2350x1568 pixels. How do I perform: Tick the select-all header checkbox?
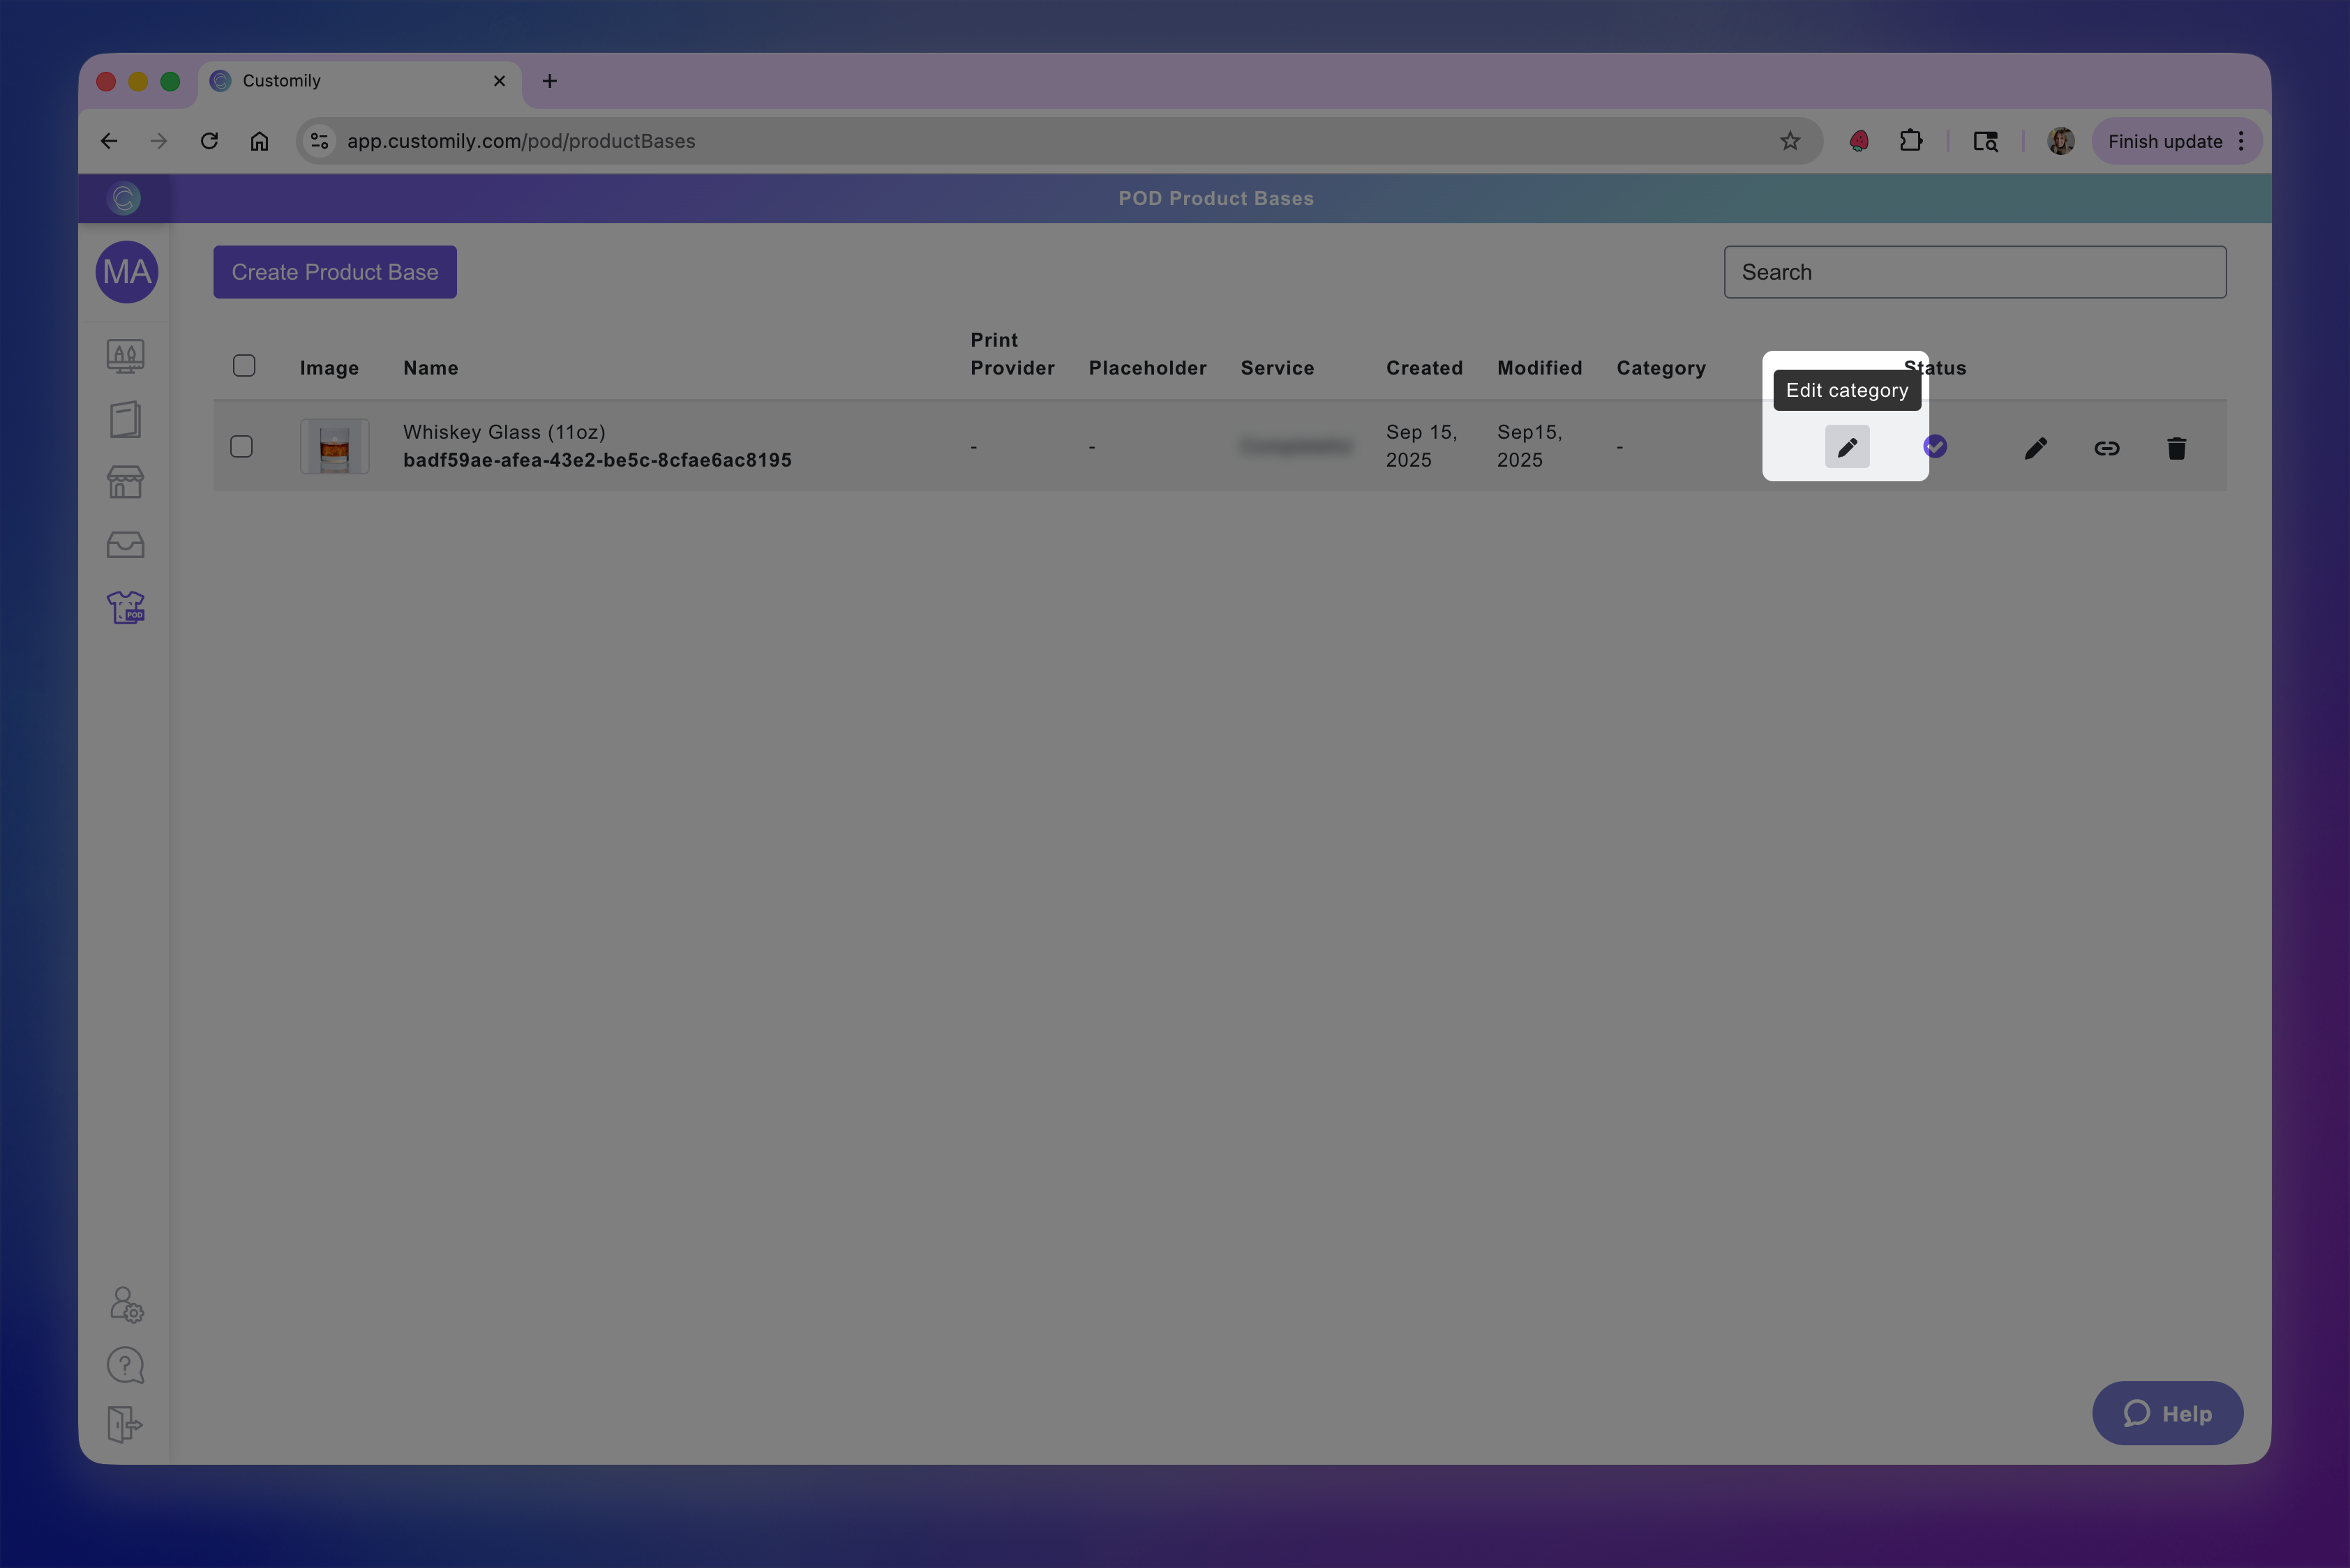(244, 366)
